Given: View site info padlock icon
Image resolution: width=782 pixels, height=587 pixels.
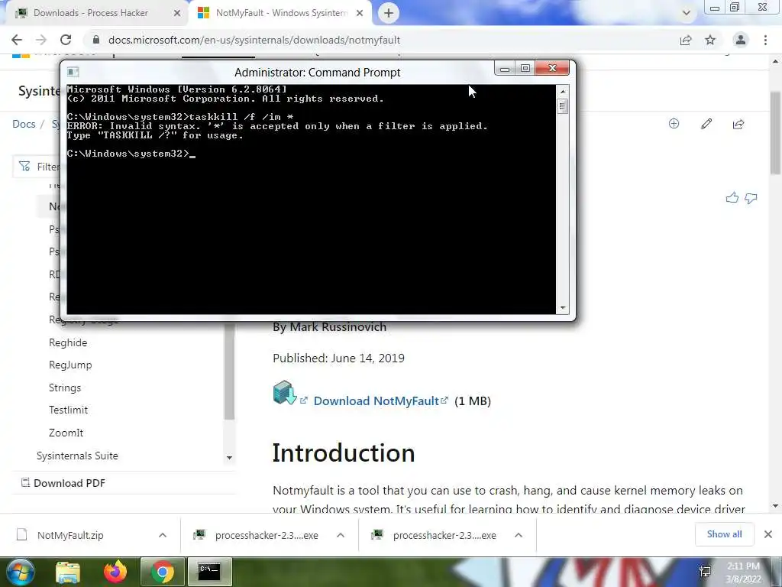Looking at the screenshot, I should [96, 40].
